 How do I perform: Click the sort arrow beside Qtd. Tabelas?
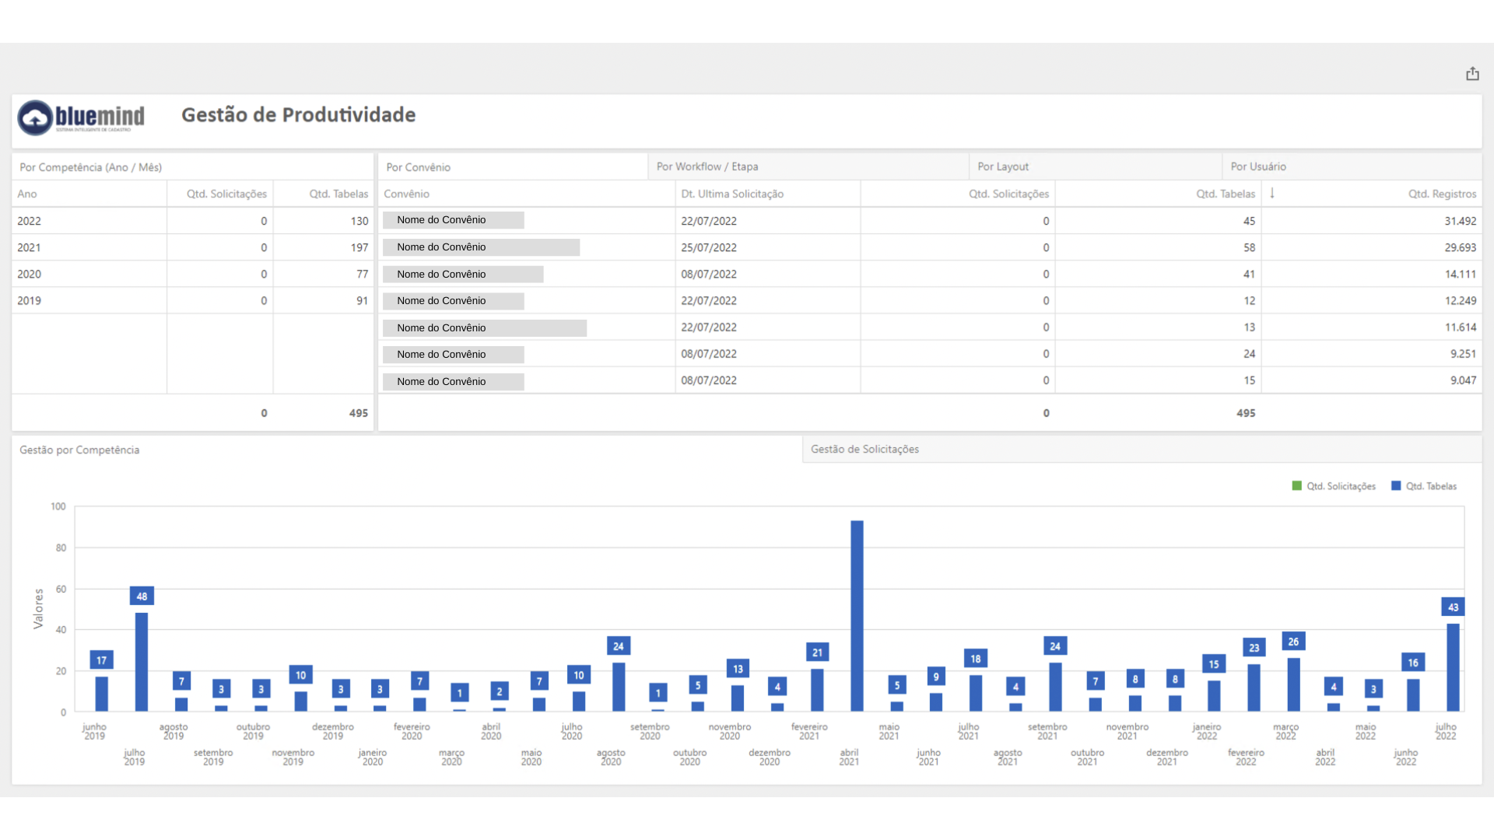[x=1272, y=193]
